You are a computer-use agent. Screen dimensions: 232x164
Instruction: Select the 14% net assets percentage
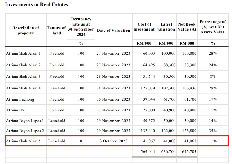click(213, 121)
